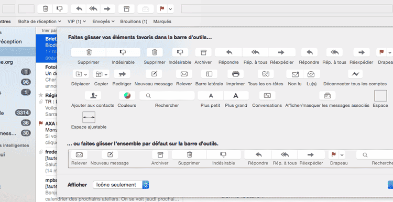Select the Plus grand large A icon
Image resolution: width=393 pixels, height=202 pixels.
tap(236, 95)
